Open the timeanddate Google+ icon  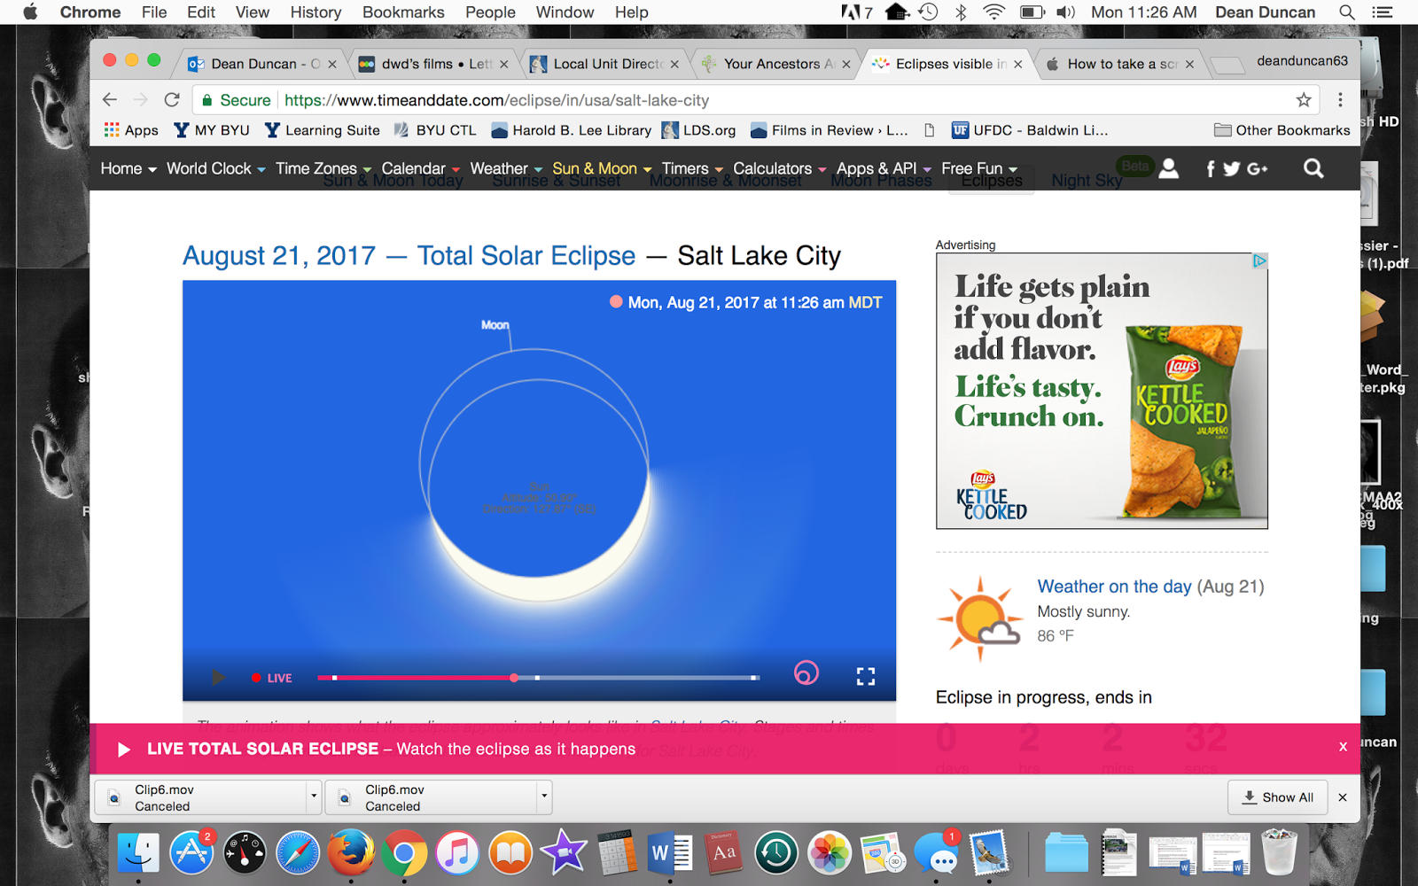point(1257,168)
